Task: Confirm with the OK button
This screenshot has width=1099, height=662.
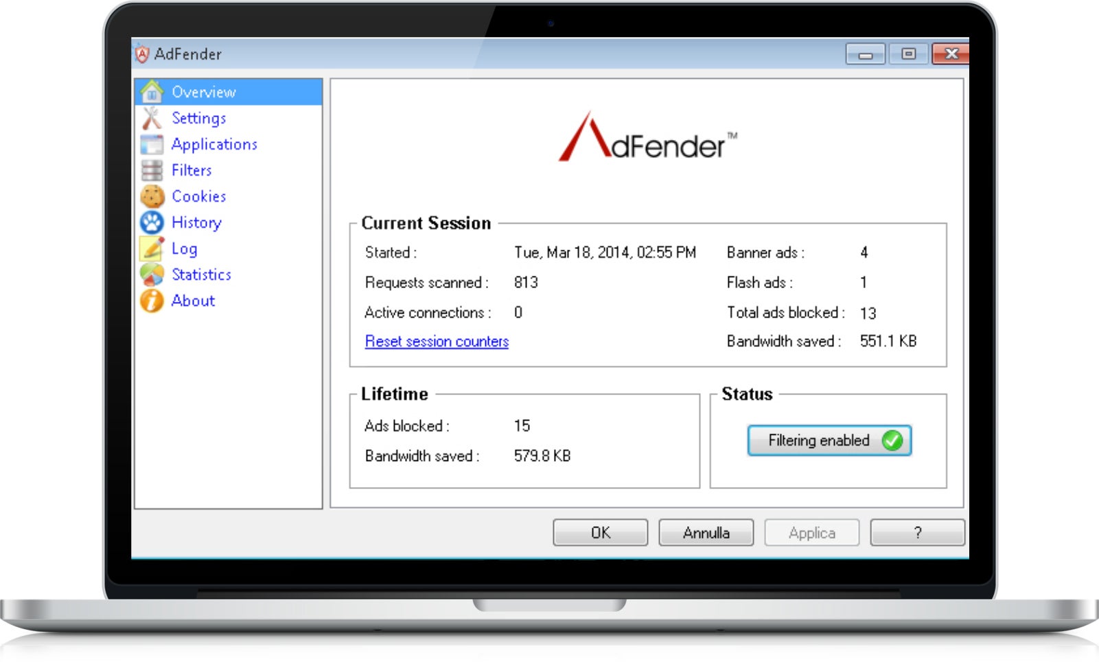Action: pyautogui.click(x=601, y=533)
